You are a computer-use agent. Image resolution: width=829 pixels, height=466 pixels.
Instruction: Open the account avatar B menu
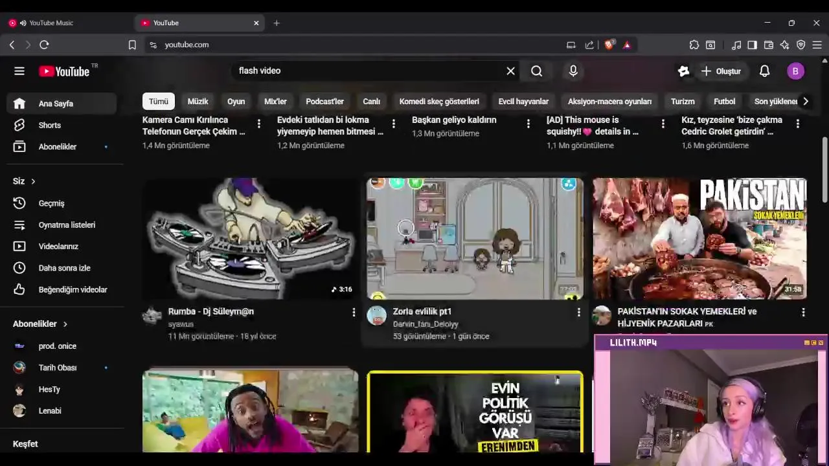[x=795, y=71]
